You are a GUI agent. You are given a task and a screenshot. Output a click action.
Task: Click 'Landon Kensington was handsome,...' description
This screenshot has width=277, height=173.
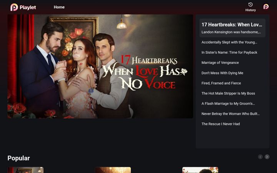(x=231, y=32)
